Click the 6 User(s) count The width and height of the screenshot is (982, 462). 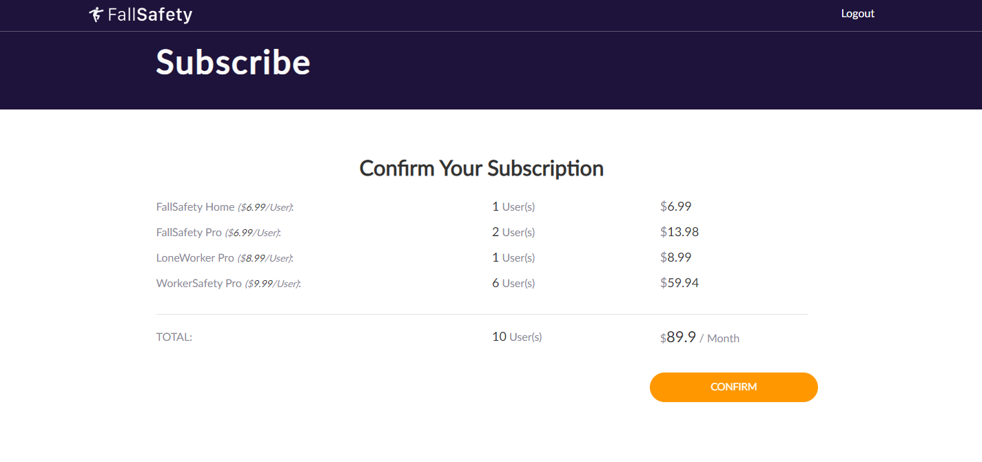513,283
